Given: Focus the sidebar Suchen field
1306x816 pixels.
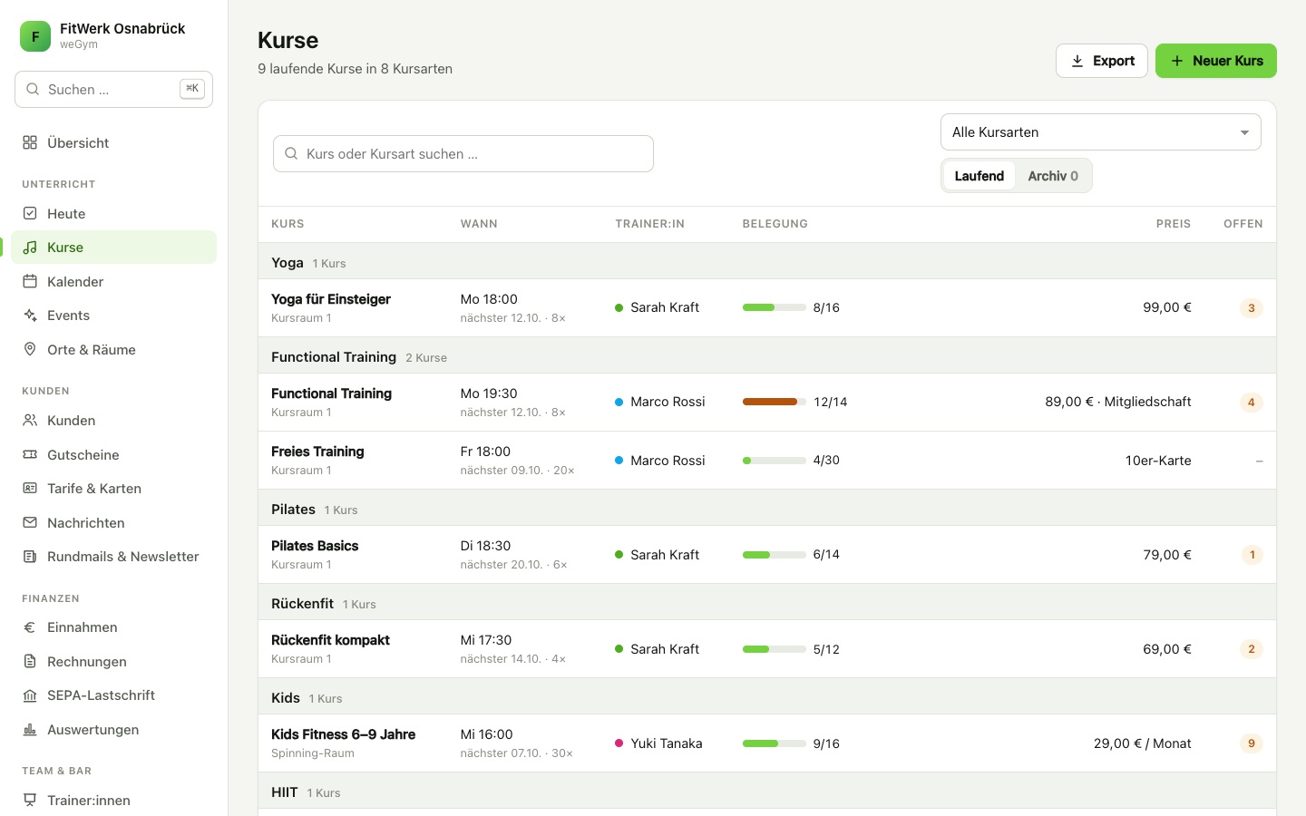Looking at the screenshot, I should 114,89.
